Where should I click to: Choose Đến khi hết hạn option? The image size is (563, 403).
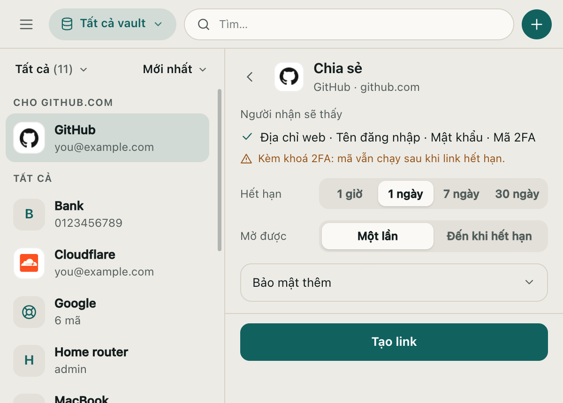click(x=489, y=236)
